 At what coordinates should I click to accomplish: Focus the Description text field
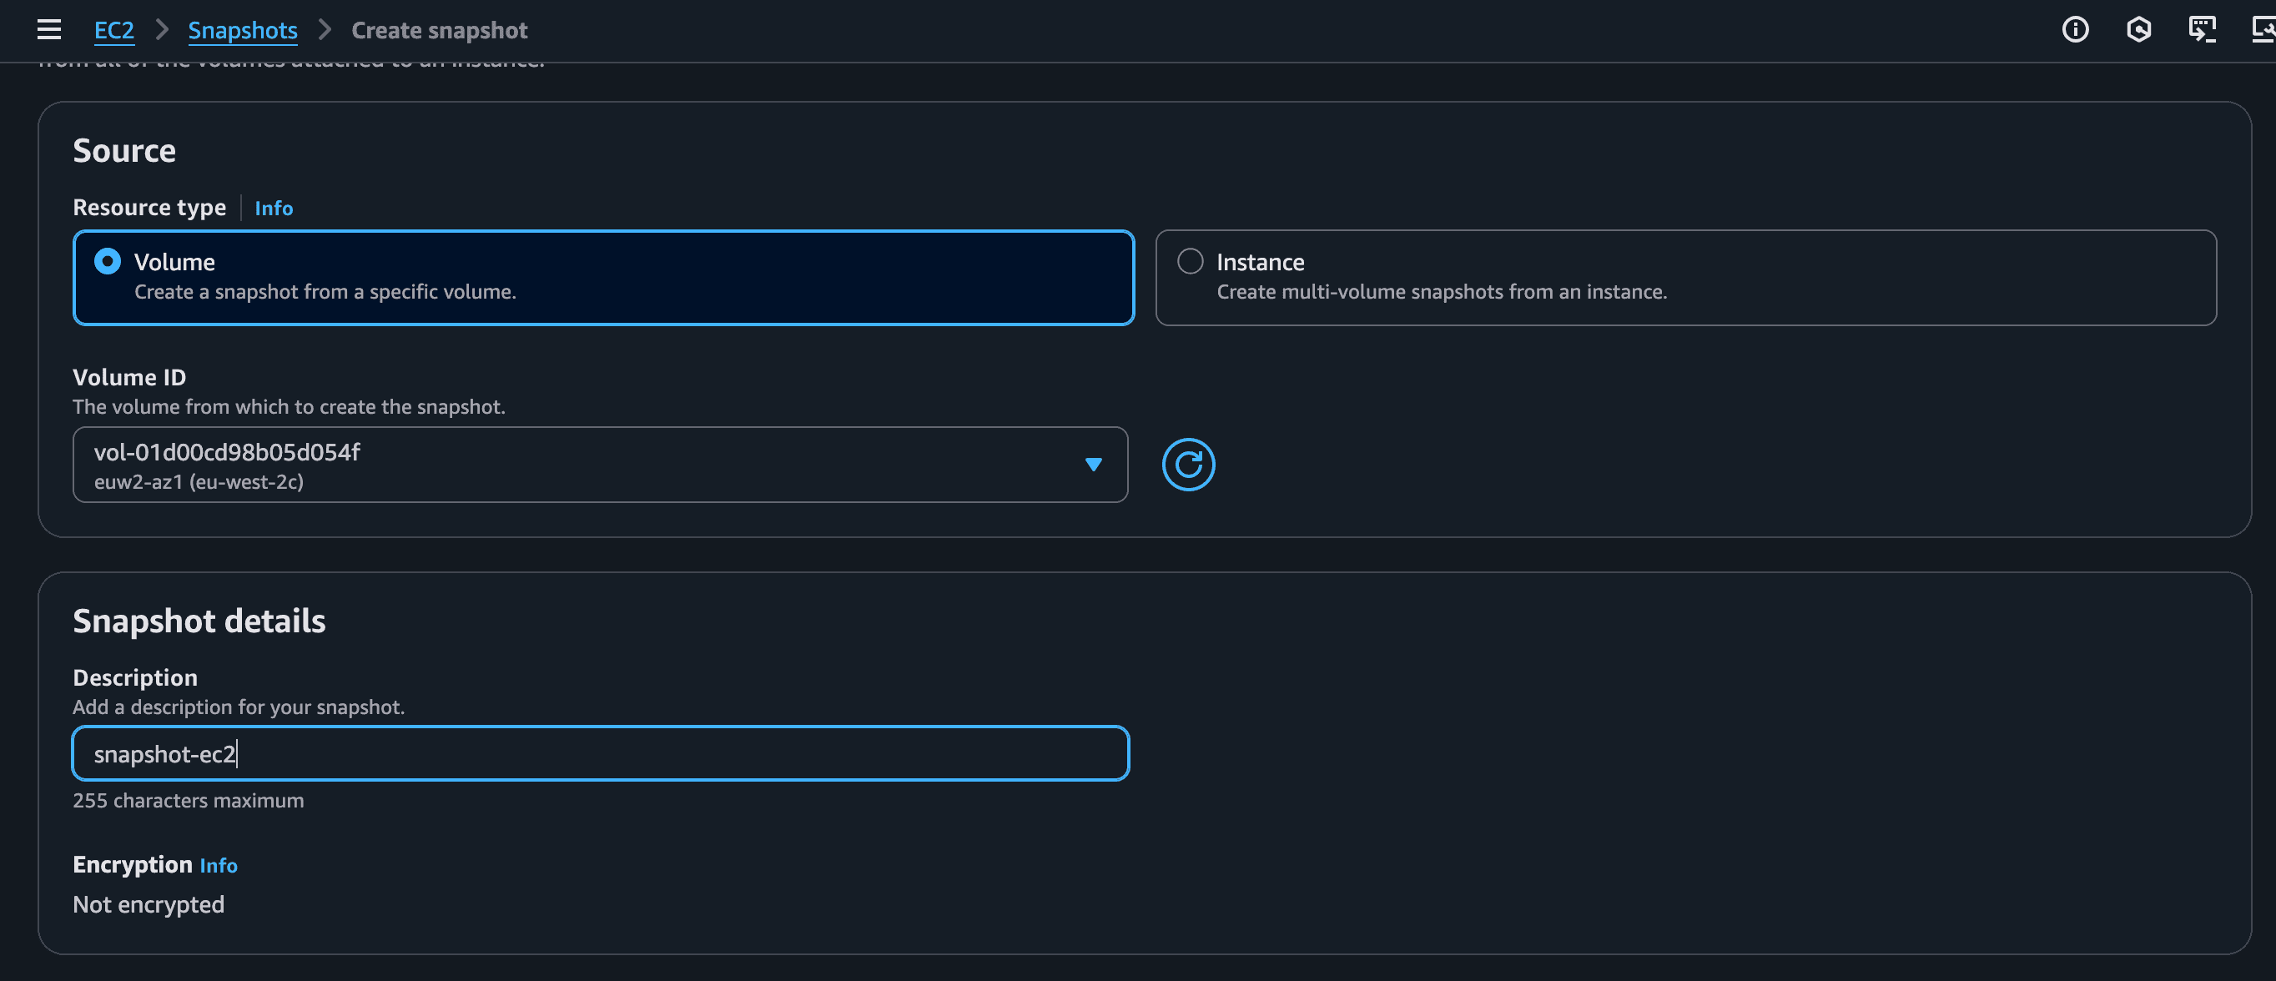pos(601,753)
